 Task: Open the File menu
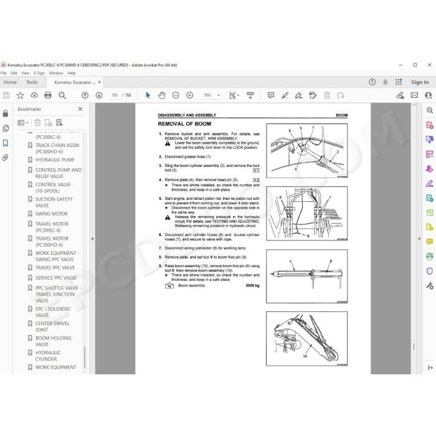pos(4,73)
